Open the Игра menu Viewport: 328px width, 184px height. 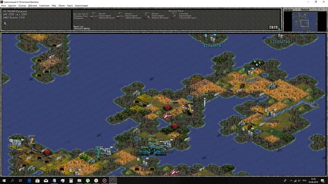click(4, 6)
